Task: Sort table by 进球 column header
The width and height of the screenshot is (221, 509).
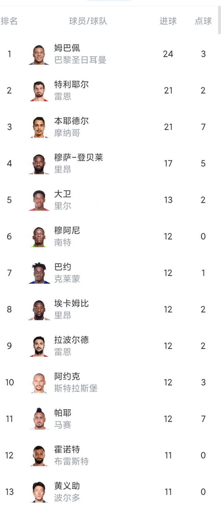Action: (x=168, y=21)
